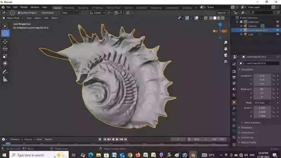Select rendered viewport shading
The height and width of the screenshot is (158, 281).
pos(222,18)
